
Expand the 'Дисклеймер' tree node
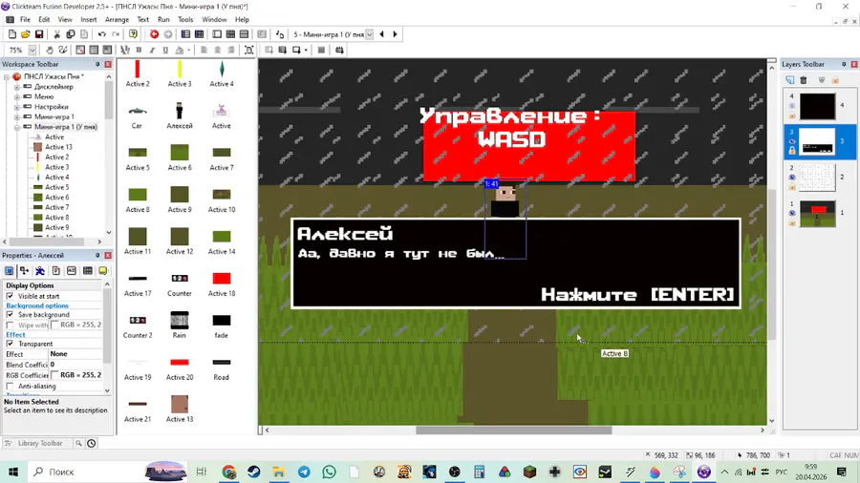click(17, 87)
